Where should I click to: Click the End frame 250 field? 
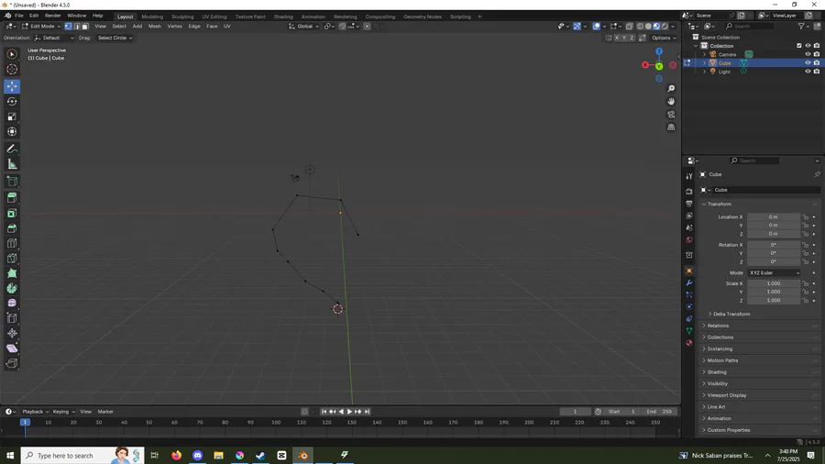[x=659, y=412]
